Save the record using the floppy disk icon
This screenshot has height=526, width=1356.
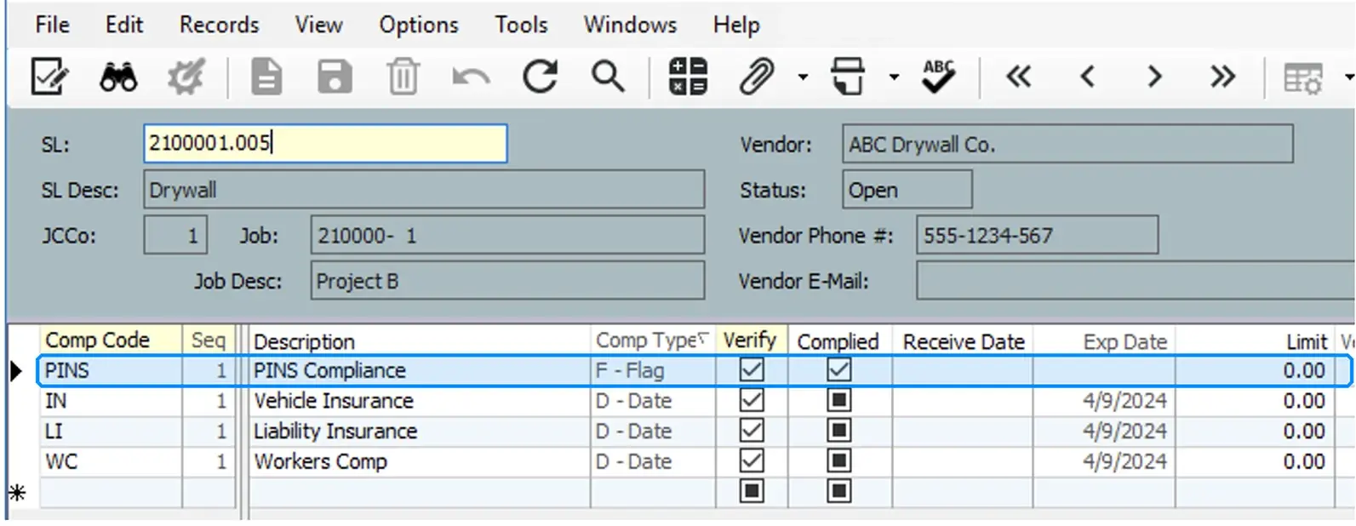click(335, 77)
